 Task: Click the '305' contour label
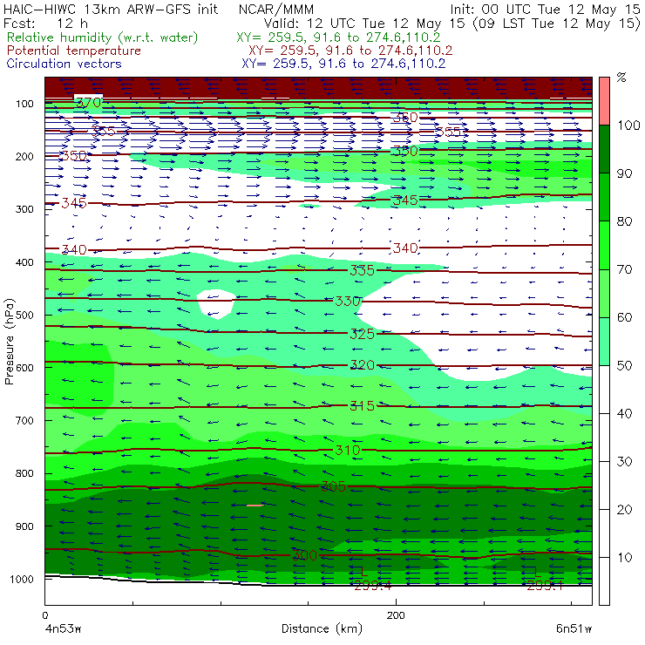tap(333, 486)
